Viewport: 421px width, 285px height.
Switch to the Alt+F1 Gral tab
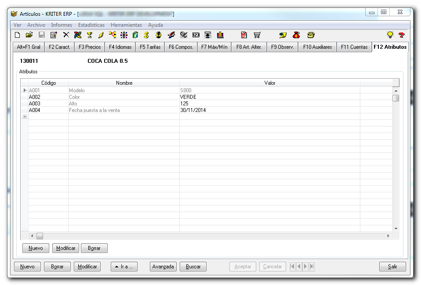click(x=29, y=47)
